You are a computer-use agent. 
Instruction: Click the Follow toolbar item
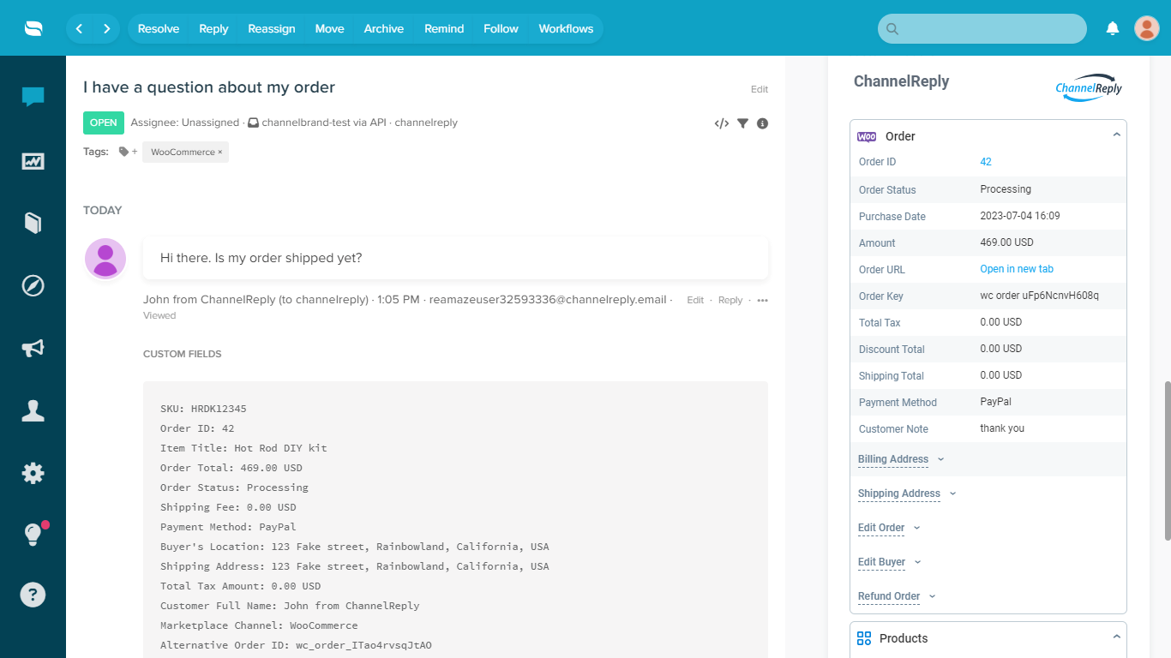coord(501,28)
